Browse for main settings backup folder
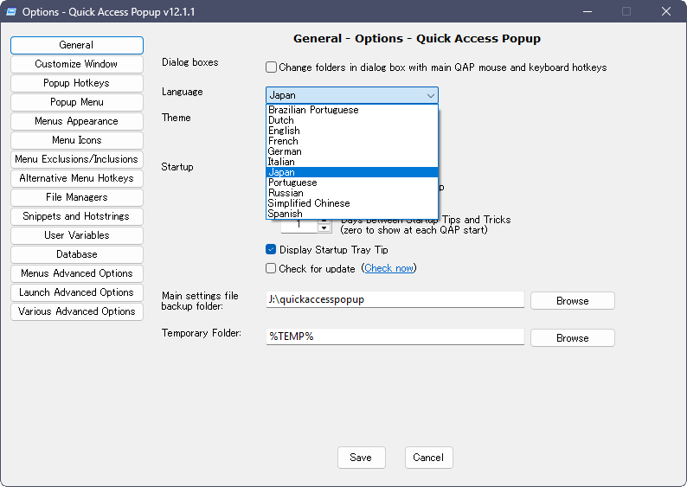The height and width of the screenshot is (487, 687). coord(573,301)
